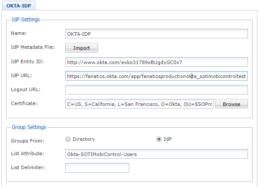Click the 'Certificate:' label text
Image resolution: width=260 pixels, height=187 pixels.
pyautogui.click(x=24, y=103)
